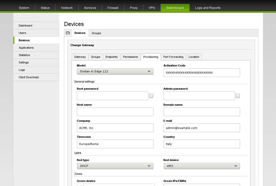Click the folder icon beside Devices tab
This screenshot has width=276, height=186.
coord(68,33)
